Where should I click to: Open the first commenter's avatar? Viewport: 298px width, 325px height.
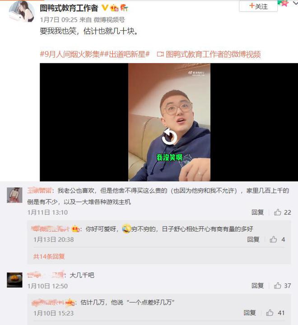14,195
